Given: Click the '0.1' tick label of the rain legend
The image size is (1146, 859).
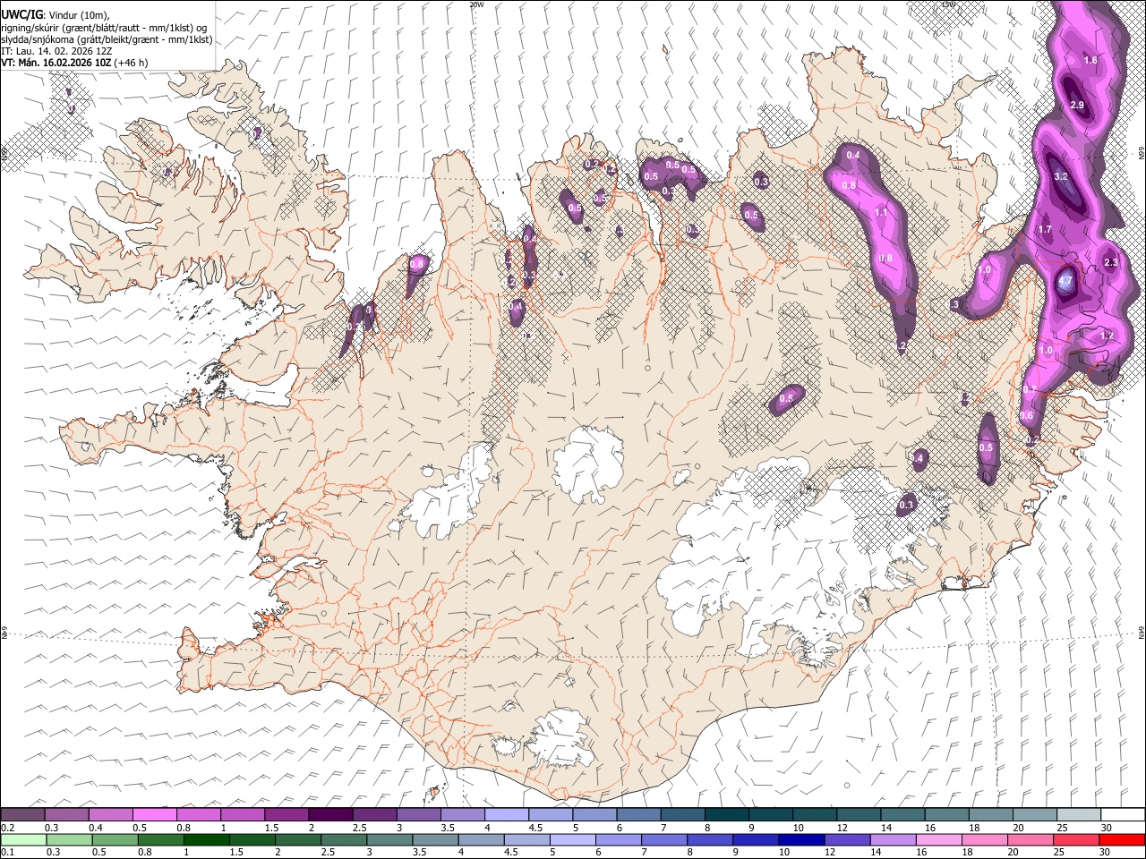Looking at the screenshot, I should [x=7, y=853].
